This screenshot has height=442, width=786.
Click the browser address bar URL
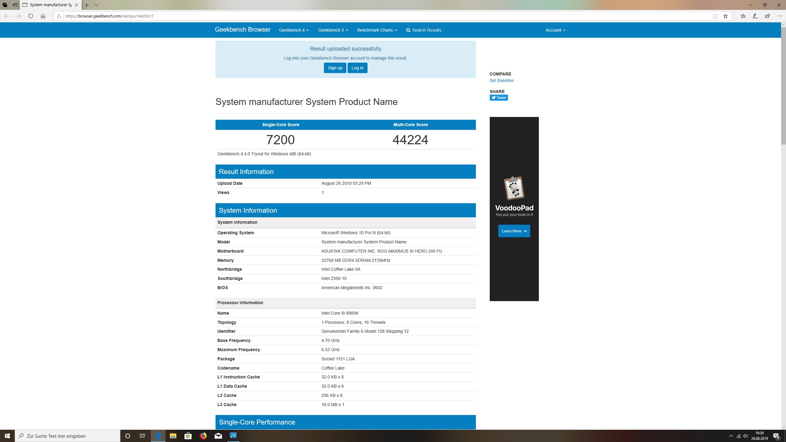point(109,16)
